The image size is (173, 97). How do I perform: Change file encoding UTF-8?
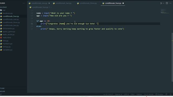[x=126, y=95]
